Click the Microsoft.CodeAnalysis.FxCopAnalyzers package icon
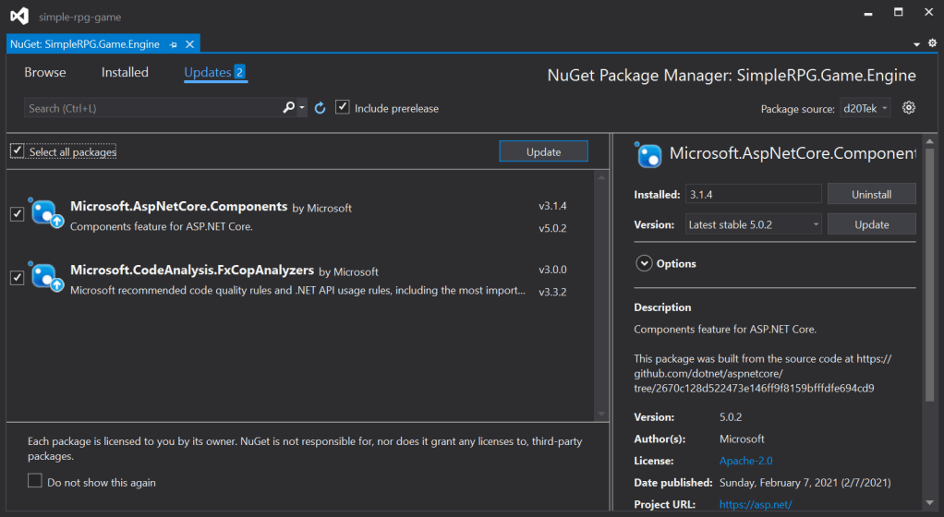 tap(46, 277)
